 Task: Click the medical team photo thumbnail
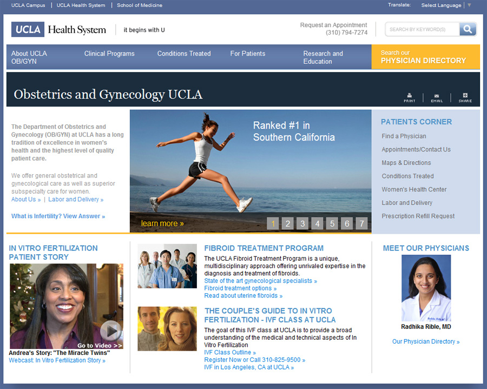167,266
